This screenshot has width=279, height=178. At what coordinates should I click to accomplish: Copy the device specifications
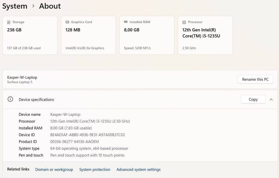(253, 99)
